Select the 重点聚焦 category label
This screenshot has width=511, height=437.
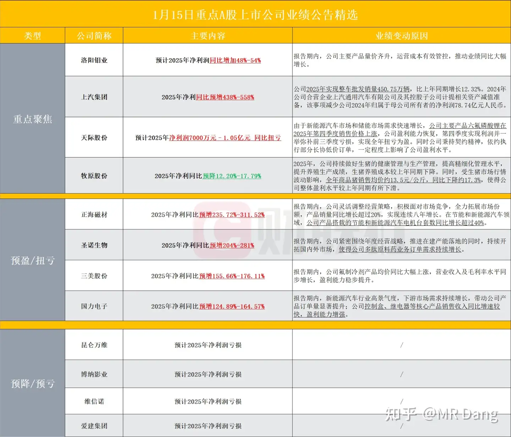click(32, 120)
